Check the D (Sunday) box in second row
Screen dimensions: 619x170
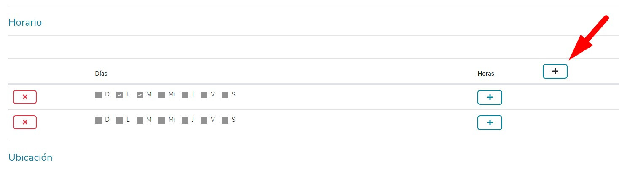coord(98,120)
